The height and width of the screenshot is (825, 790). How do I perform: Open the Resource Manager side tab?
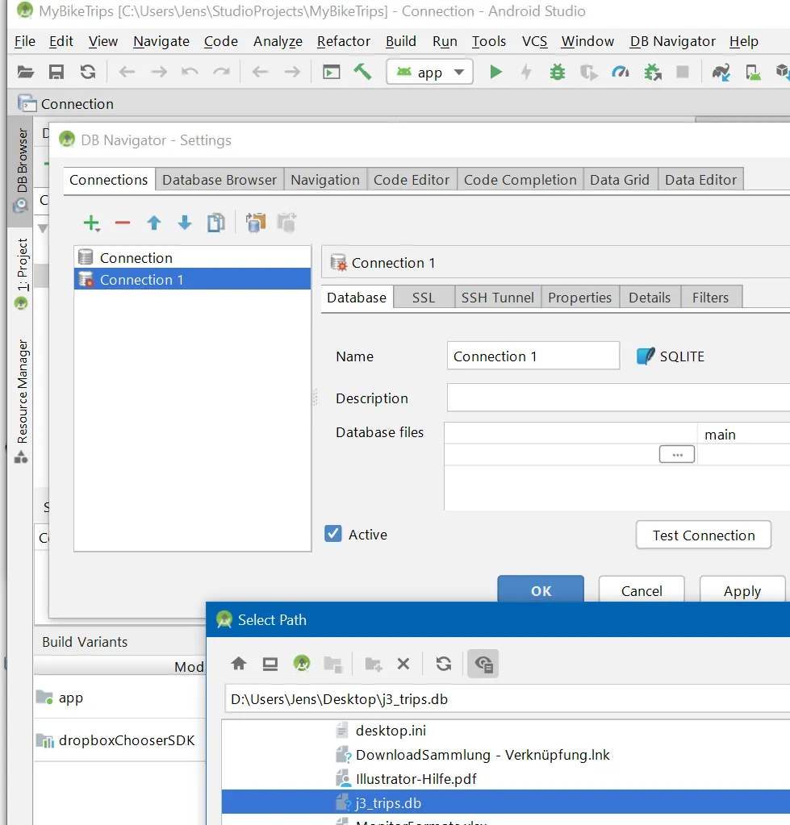[21, 401]
